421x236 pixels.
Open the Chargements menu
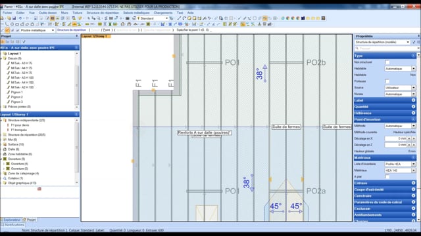coord(163,12)
